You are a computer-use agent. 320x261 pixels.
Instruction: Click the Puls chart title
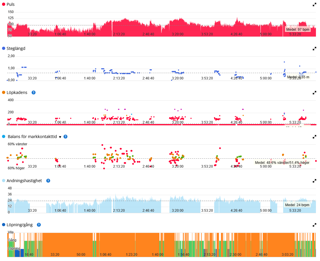coord(11,4)
